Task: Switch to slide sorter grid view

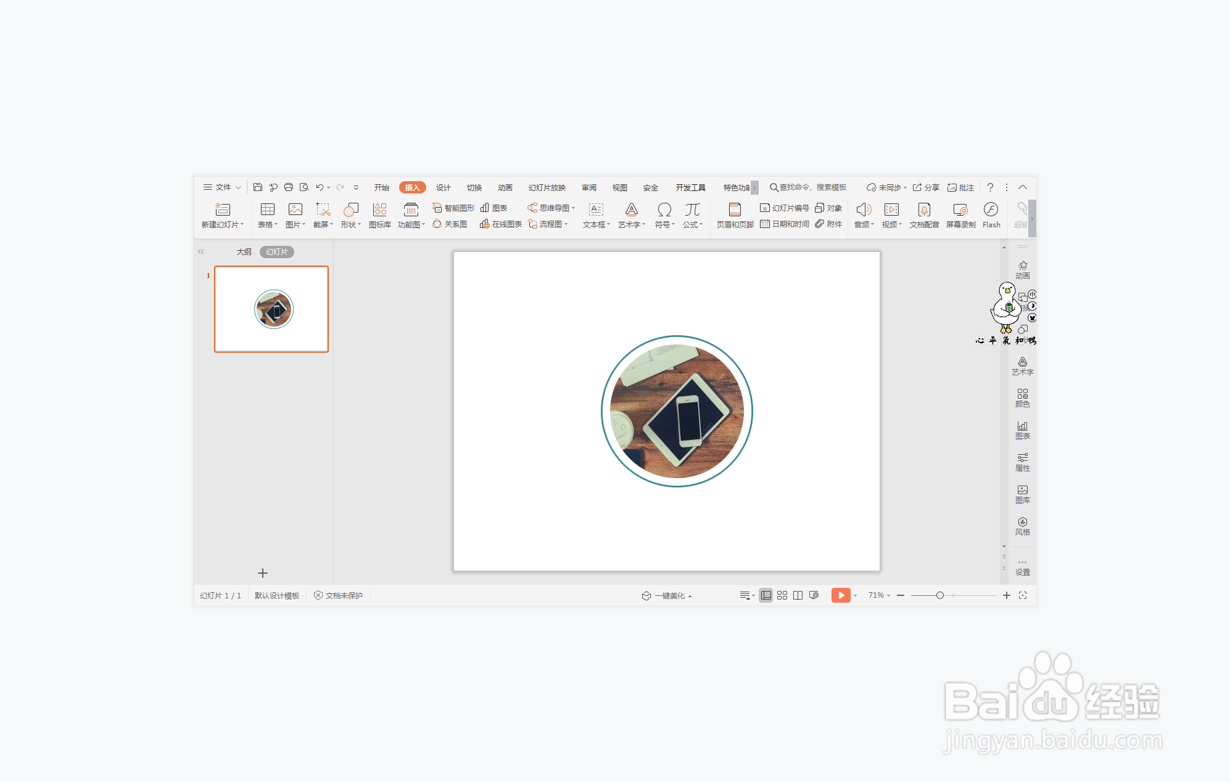Action: (x=782, y=595)
